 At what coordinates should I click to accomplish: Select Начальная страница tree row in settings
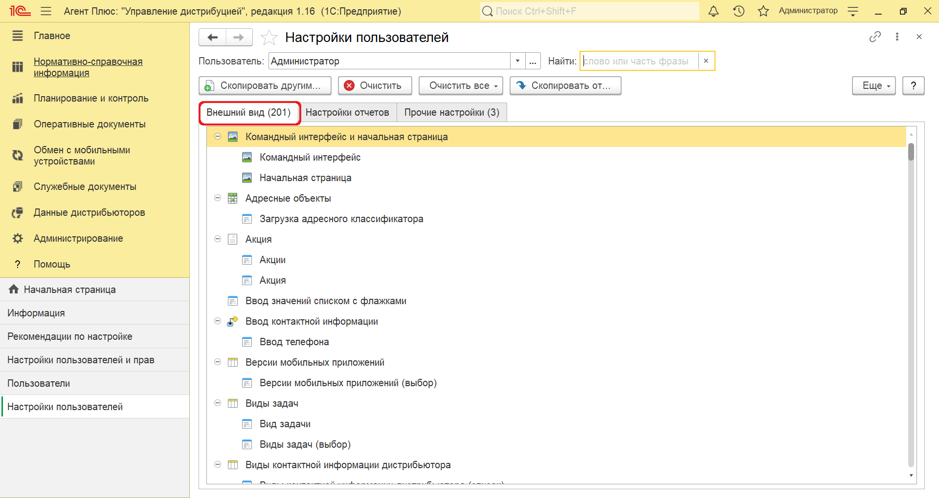(x=557, y=178)
